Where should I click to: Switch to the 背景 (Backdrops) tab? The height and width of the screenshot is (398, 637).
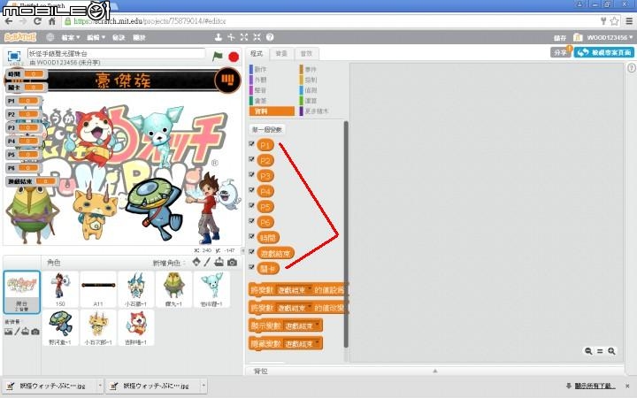click(x=281, y=54)
